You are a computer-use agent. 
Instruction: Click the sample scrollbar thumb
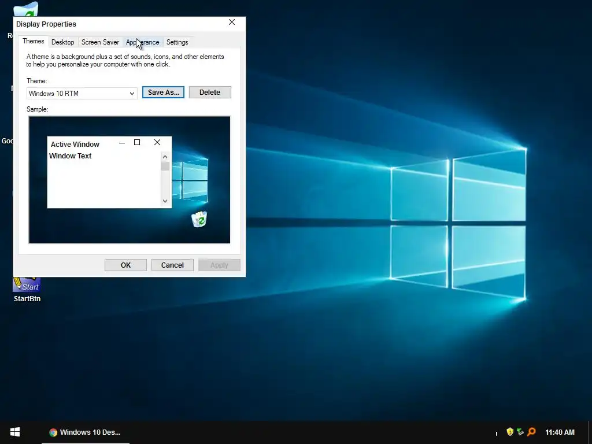click(165, 166)
